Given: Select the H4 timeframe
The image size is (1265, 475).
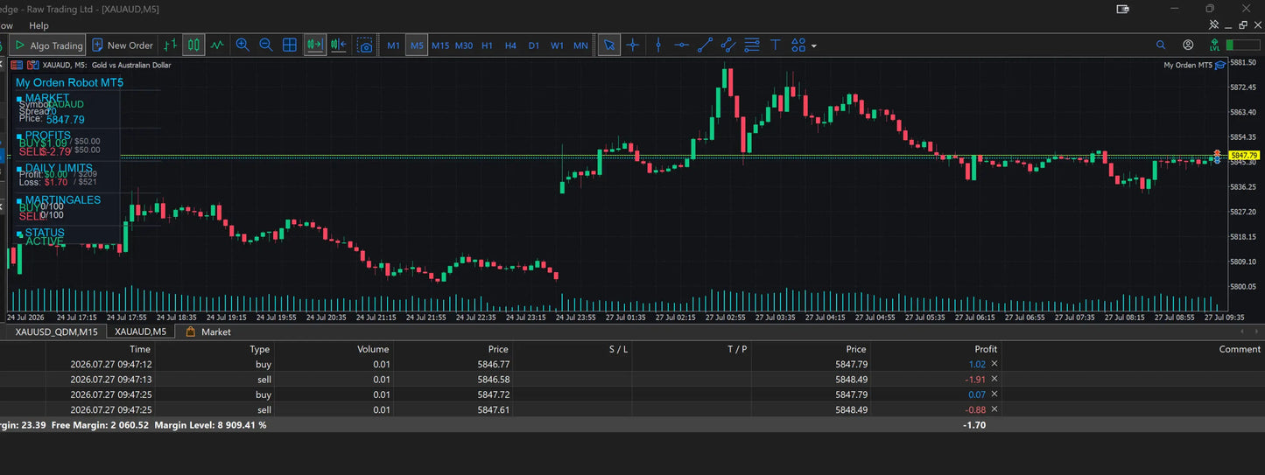Looking at the screenshot, I should pyautogui.click(x=510, y=45).
